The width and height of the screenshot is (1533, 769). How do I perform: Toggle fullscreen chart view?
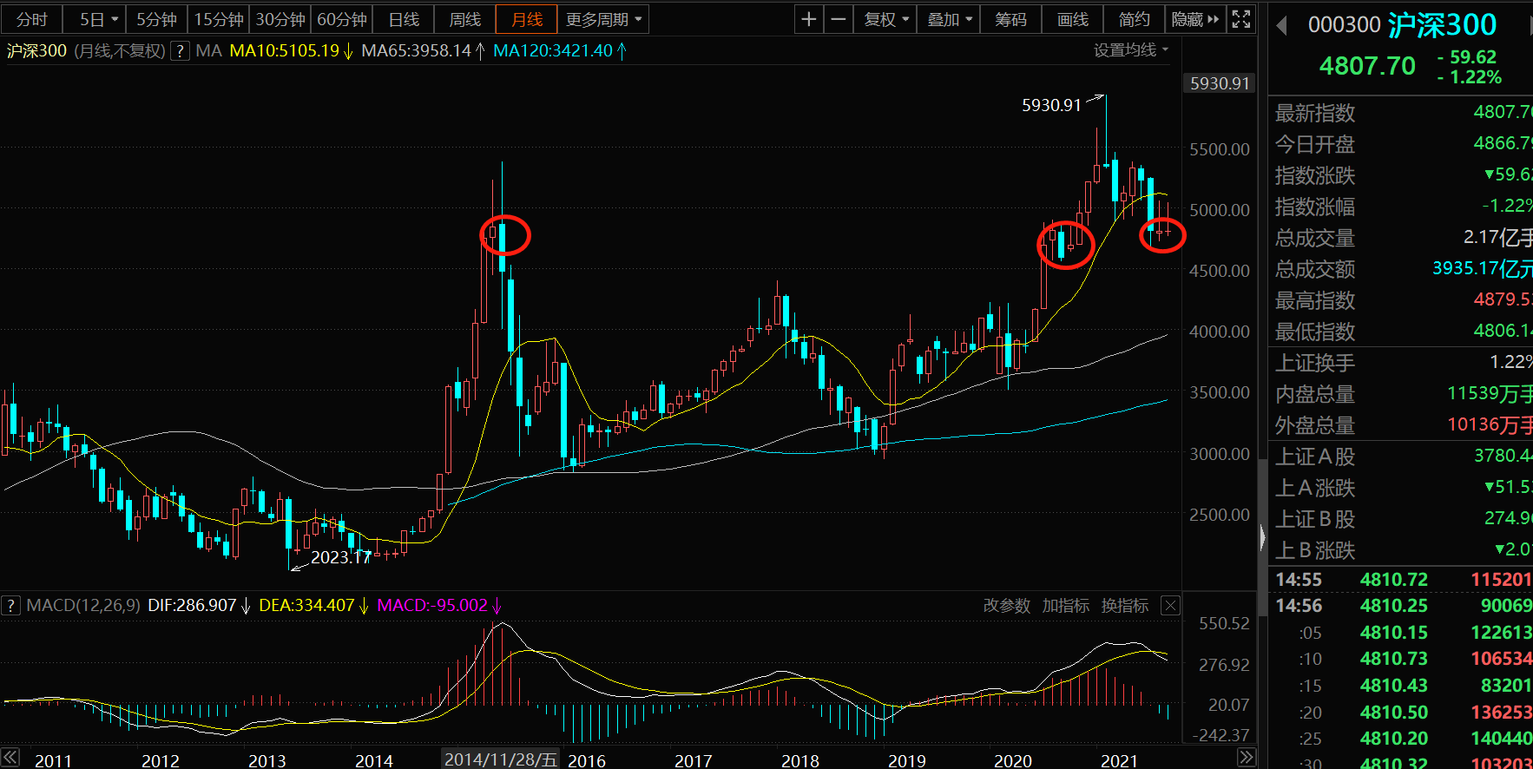pyautogui.click(x=1241, y=19)
